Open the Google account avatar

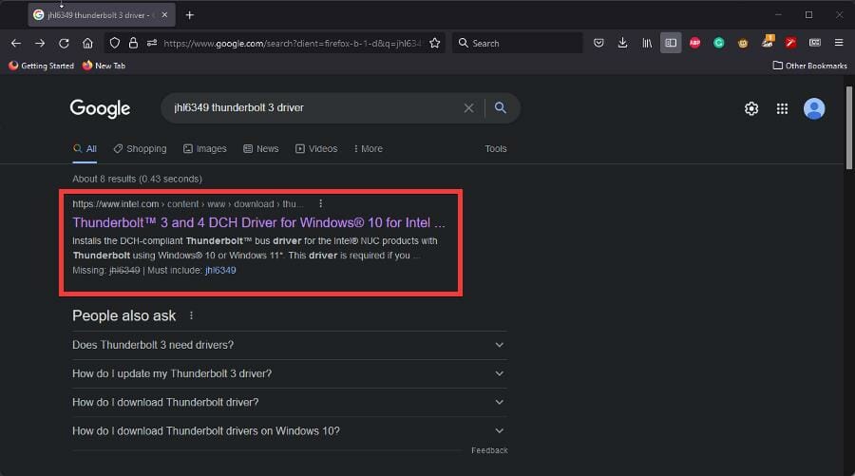[814, 108]
